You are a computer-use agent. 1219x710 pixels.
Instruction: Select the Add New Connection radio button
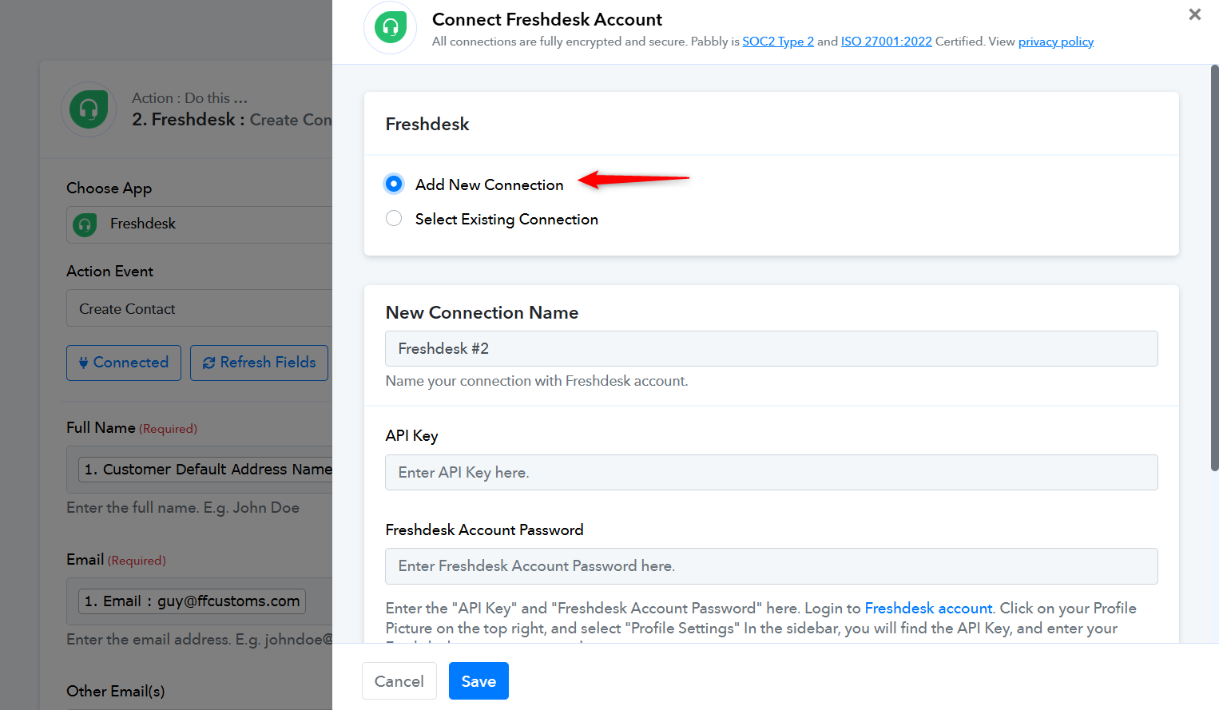[394, 184]
